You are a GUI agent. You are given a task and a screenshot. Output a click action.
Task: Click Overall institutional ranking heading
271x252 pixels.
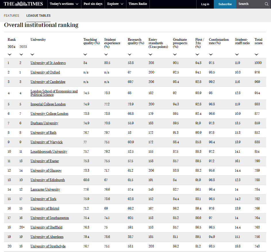41,25
